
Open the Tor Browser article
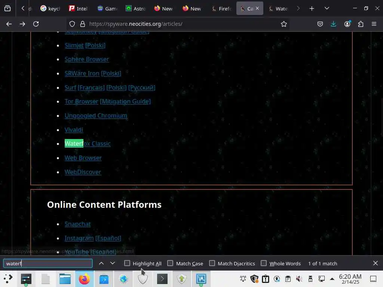81,102
